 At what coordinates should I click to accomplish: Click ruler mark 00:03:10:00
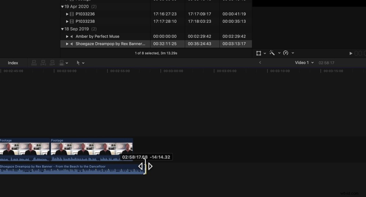(280, 71)
